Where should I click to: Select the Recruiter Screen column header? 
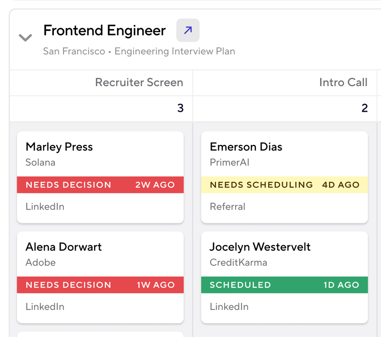[x=139, y=82]
